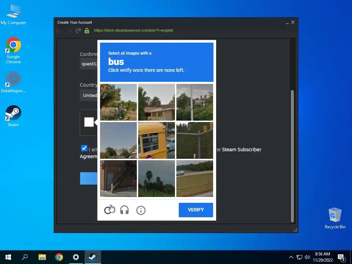Select the yellow school bus image tile
Image resolution: width=352 pixels, height=264 pixels.
pyautogui.click(x=156, y=140)
